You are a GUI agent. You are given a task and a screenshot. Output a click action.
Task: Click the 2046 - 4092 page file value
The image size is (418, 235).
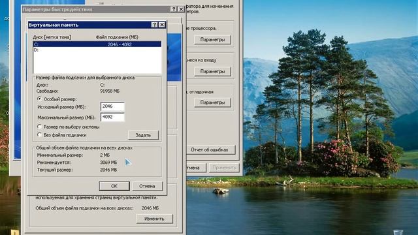click(120, 44)
